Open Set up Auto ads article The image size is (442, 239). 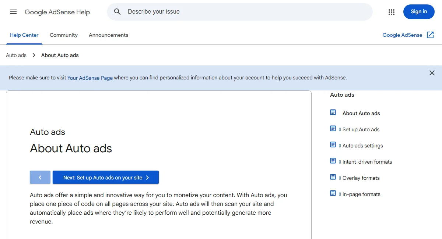(x=361, y=129)
